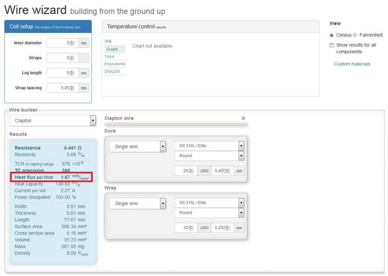Click the Surface area 598.34 result

(51, 226)
